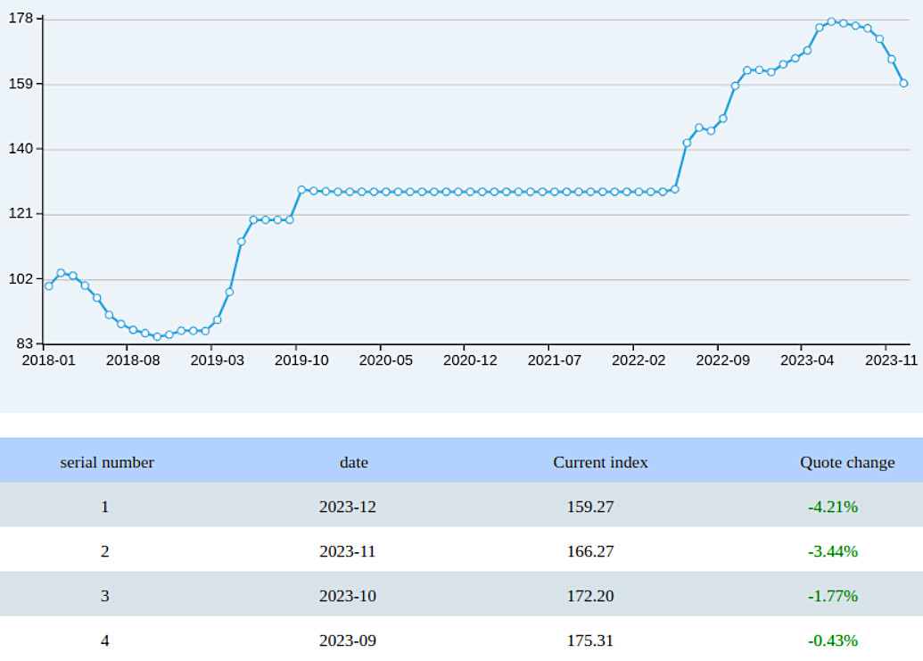Click the peak data point near 178
Viewport: 923px width, 661px height.
[831, 20]
